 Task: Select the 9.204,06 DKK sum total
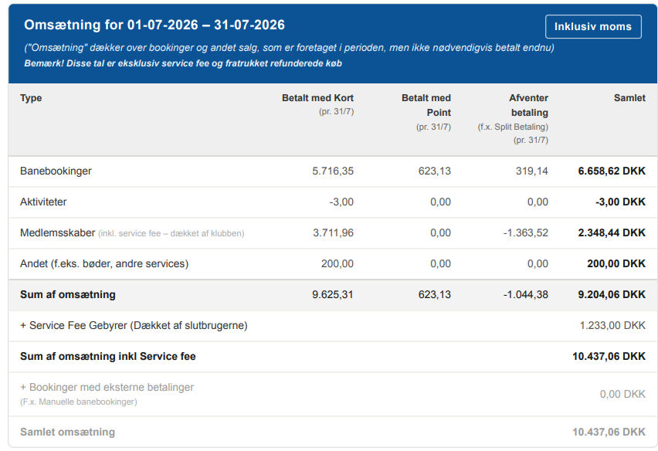click(612, 294)
